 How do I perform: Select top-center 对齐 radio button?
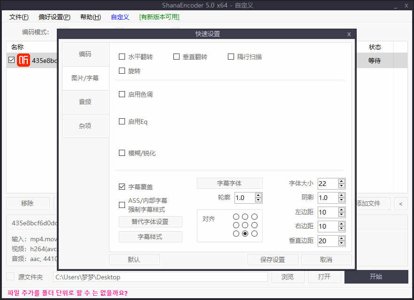(x=245, y=216)
